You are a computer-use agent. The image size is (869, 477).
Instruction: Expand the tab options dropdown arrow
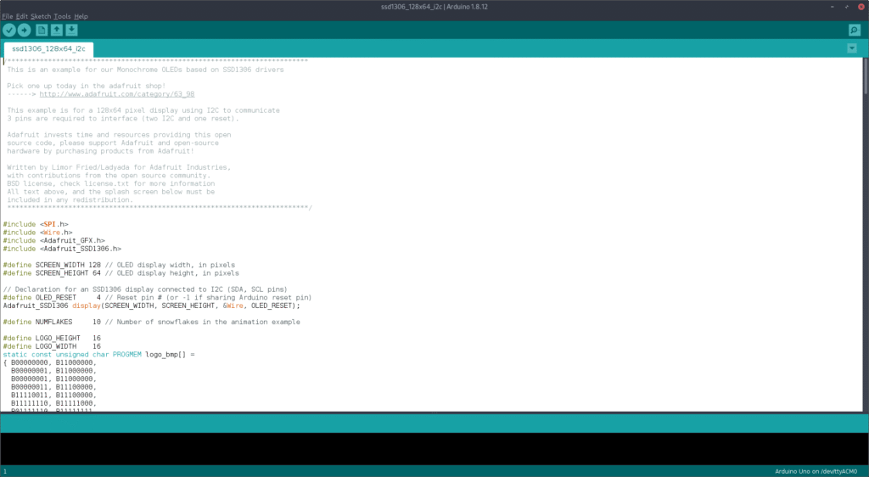852,48
